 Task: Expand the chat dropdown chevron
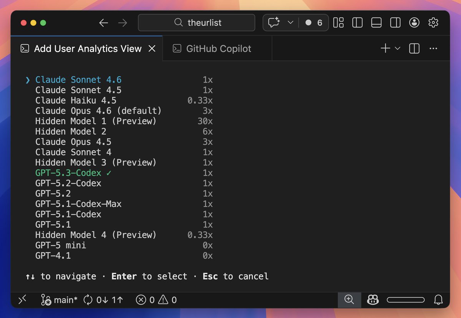pyautogui.click(x=290, y=23)
